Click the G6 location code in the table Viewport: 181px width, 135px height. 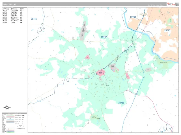tap(21, 21)
